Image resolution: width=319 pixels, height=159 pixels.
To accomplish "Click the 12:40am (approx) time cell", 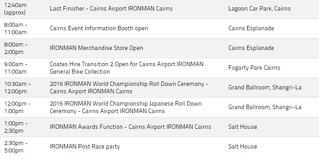I will click(x=15, y=9).
